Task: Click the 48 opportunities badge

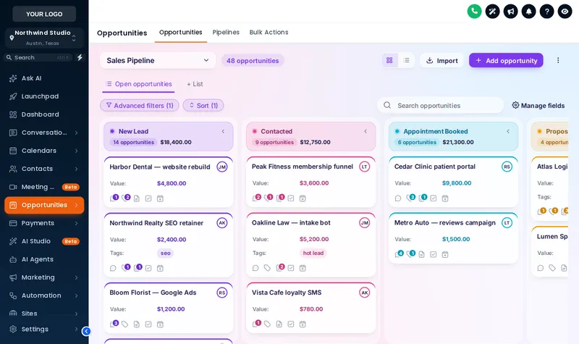Action: point(253,61)
